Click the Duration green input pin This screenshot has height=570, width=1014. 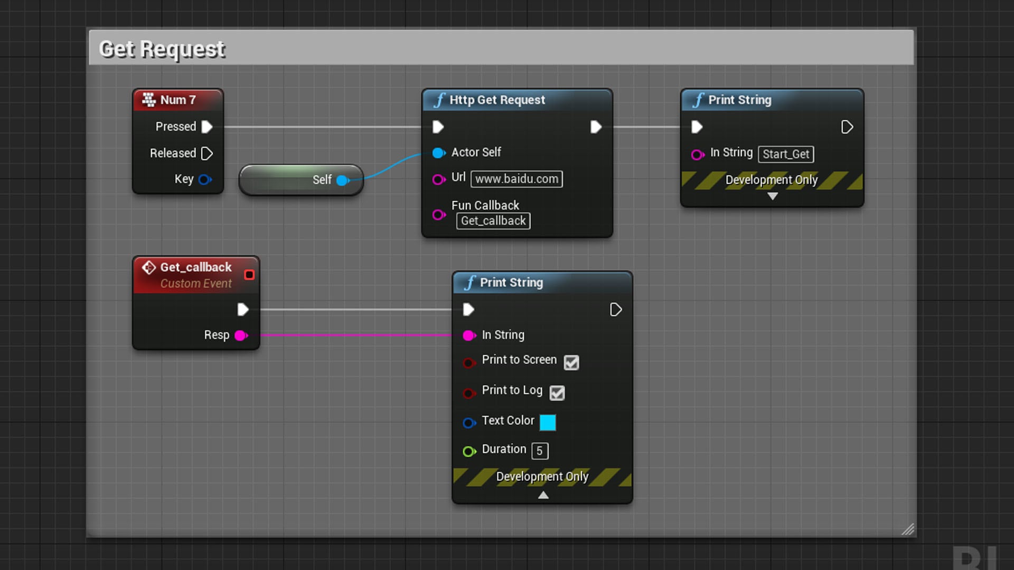tap(469, 451)
